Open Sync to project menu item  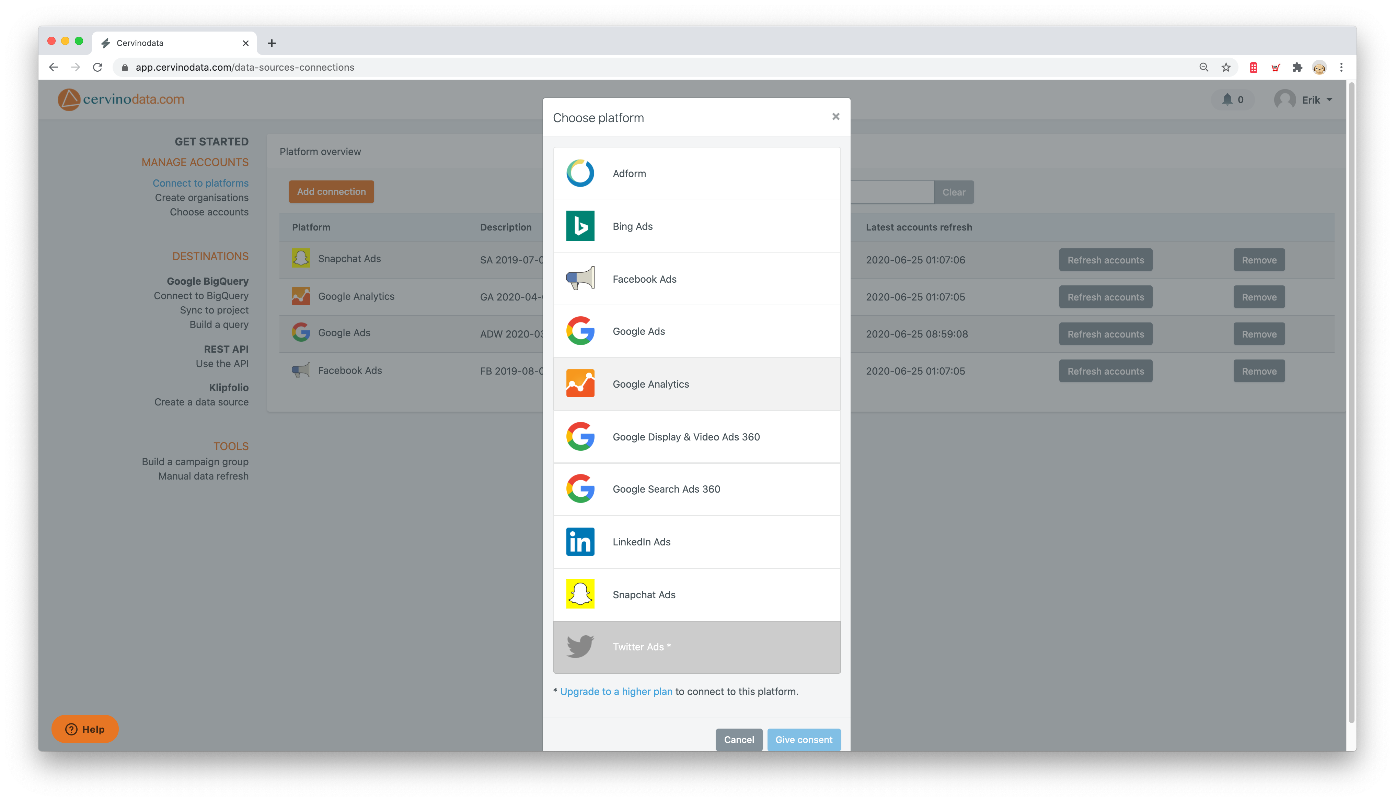[214, 310]
